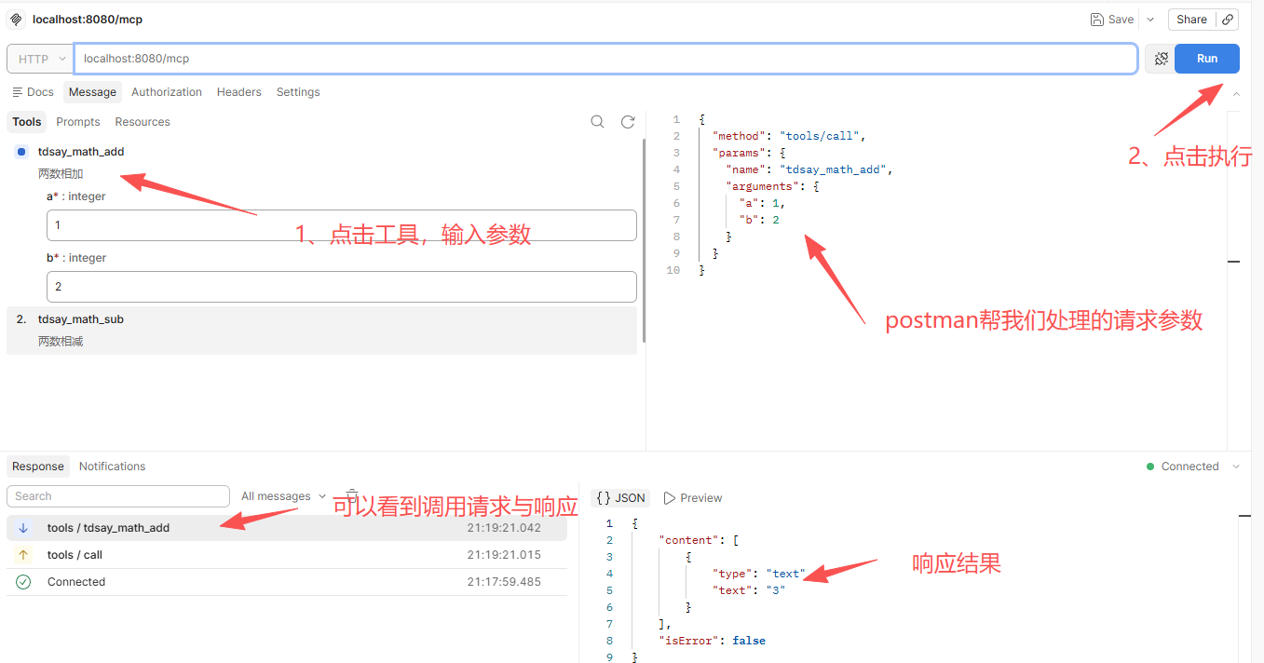Expand the Save options arrow
This screenshot has height=663, width=1264.
pyautogui.click(x=1150, y=20)
